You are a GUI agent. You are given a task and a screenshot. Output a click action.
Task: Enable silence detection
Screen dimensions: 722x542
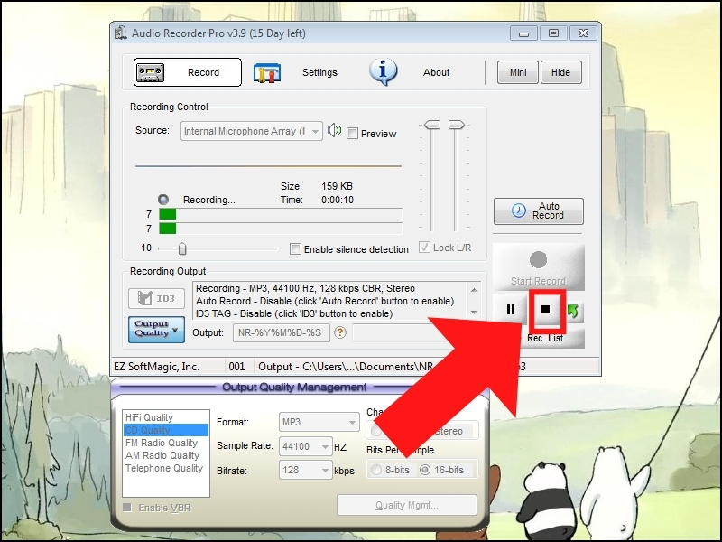295,249
